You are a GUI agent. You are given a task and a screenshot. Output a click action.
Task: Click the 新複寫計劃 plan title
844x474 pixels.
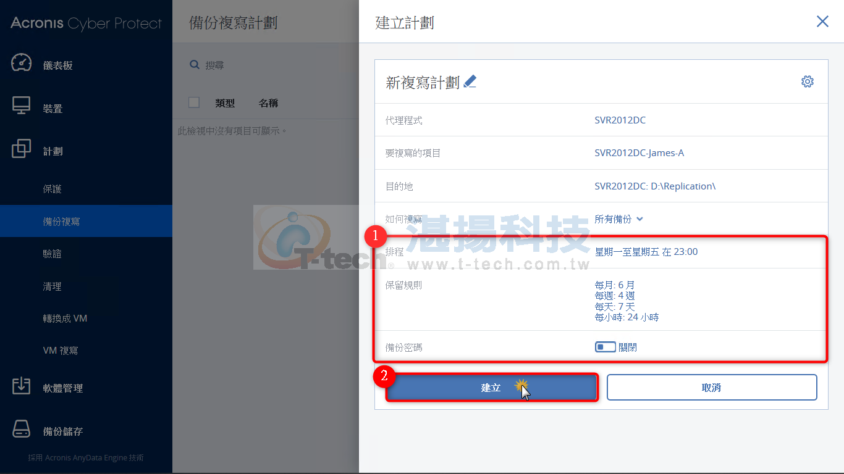click(423, 83)
